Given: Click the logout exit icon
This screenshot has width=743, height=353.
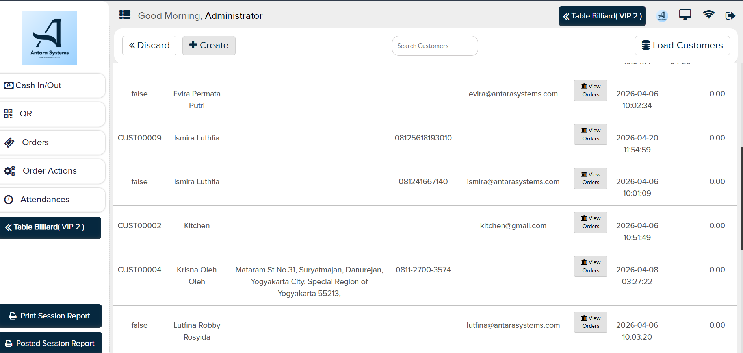Looking at the screenshot, I should [x=730, y=15].
